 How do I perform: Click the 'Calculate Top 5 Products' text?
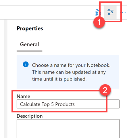(x=47, y=104)
